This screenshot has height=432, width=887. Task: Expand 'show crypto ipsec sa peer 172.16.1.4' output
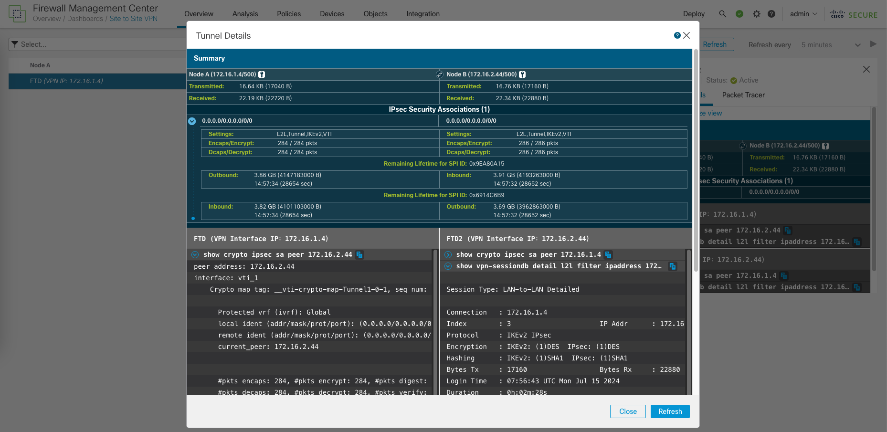[x=448, y=255]
